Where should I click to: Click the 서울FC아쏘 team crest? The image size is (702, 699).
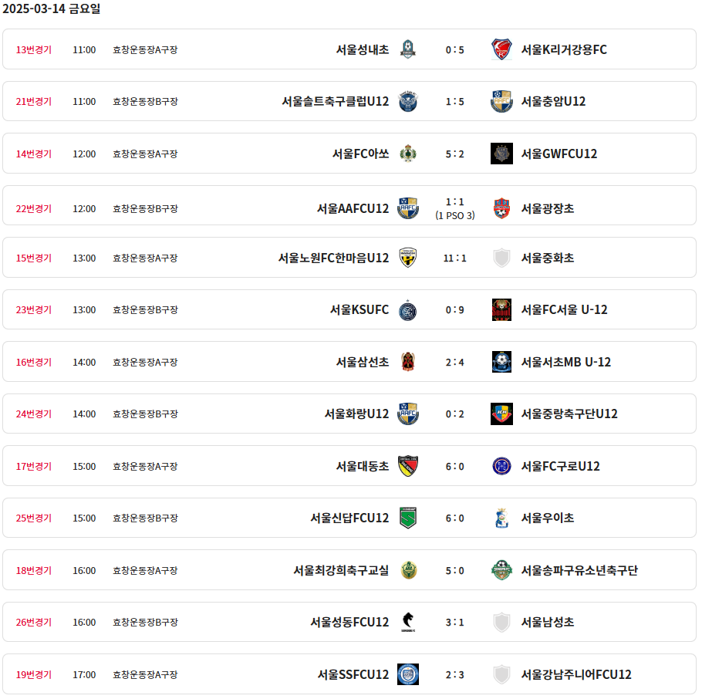click(x=407, y=154)
